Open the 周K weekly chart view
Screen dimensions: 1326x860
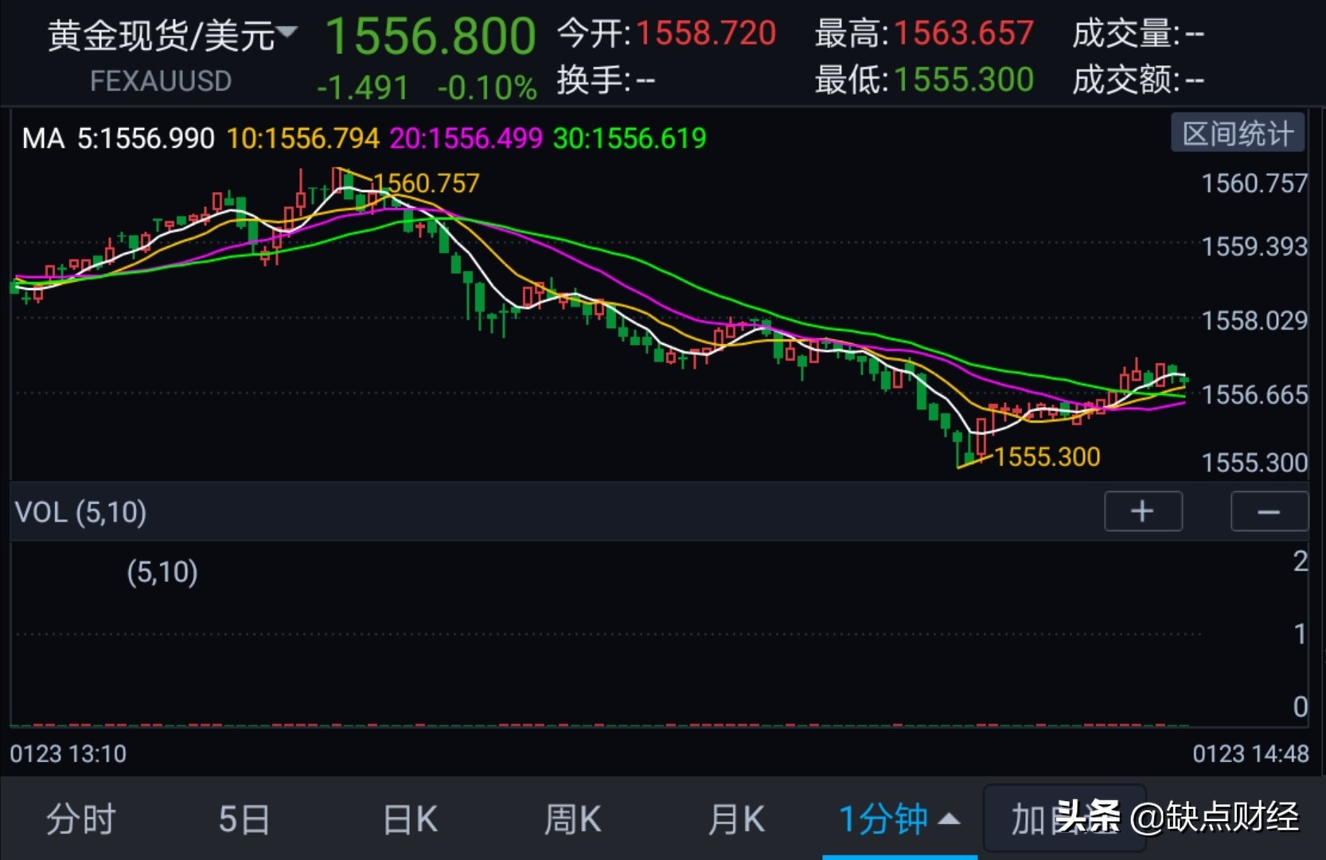[x=571, y=819]
